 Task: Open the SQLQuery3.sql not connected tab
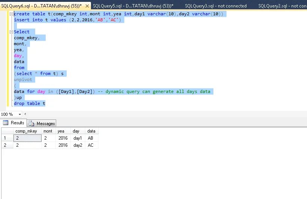[x=216, y=6]
